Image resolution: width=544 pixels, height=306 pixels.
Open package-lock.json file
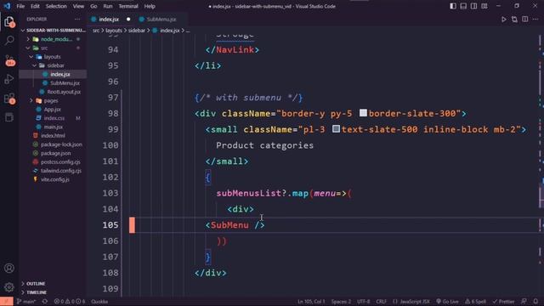coord(61,144)
